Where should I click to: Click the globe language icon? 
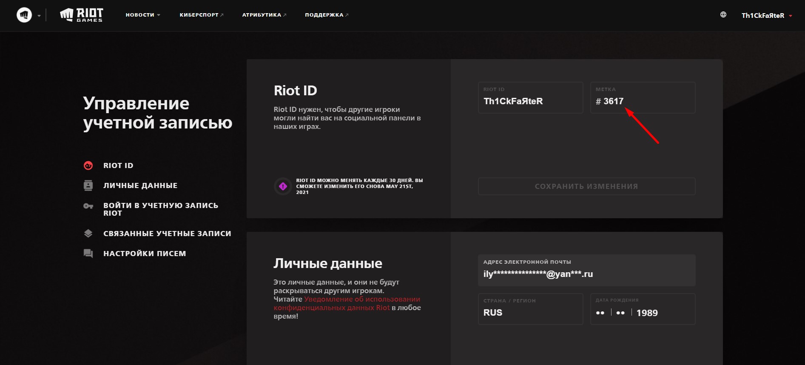click(x=723, y=15)
